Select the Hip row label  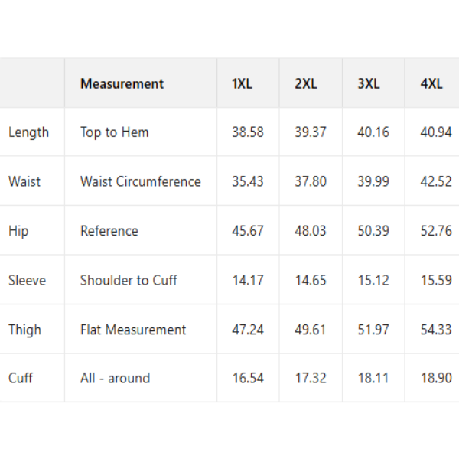click(x=19, y=231)
